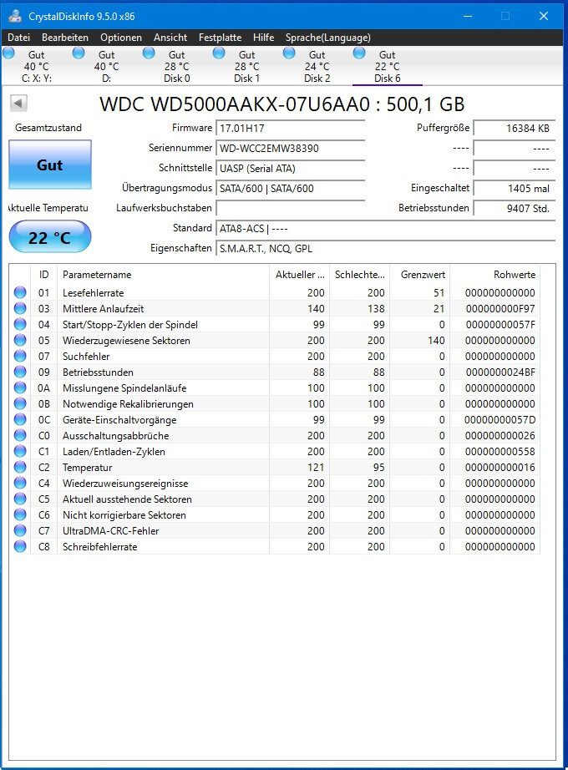
Task: Click the Eigenschaften field S.M.A.R.T., NCQ, GPL
Action: click(386, 249)
